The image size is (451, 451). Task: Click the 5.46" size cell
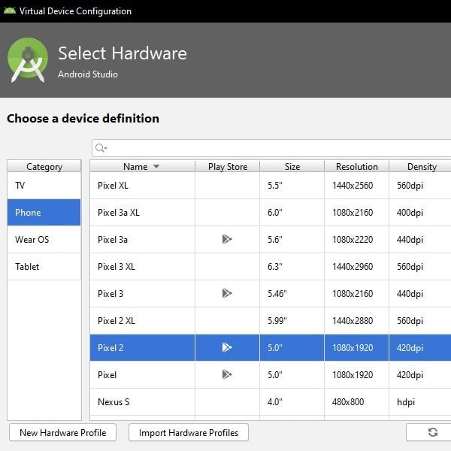point(292,294)
